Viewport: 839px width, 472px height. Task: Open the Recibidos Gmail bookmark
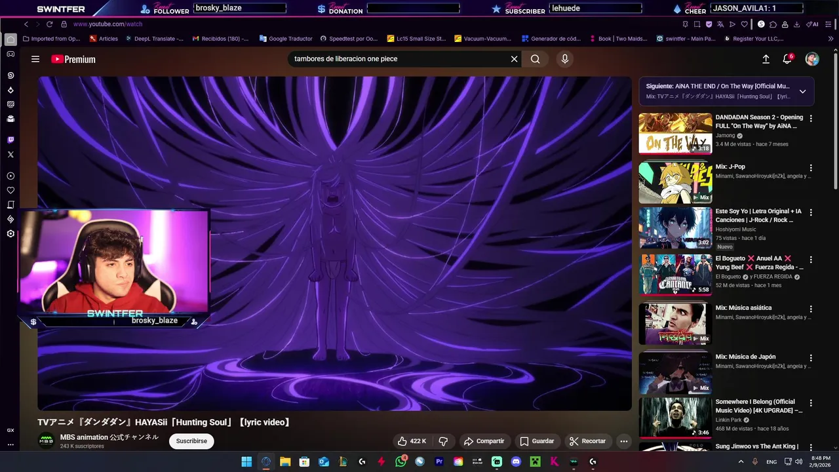[x=220, y=39]
